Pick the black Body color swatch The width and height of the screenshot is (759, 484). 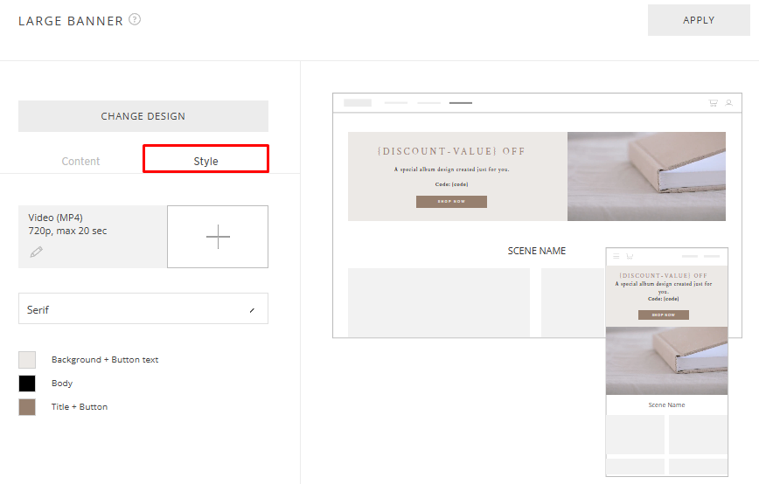point(27,384)
